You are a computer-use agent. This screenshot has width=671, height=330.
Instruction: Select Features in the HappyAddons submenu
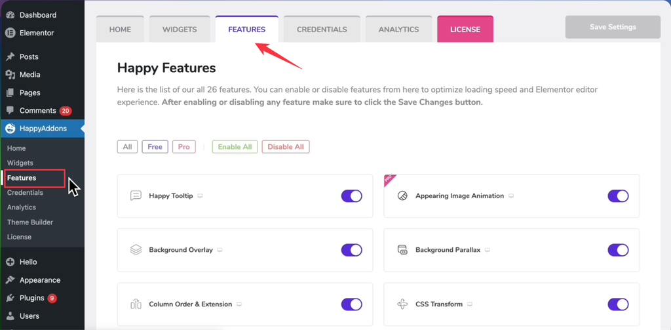click(x=22, y=178)
